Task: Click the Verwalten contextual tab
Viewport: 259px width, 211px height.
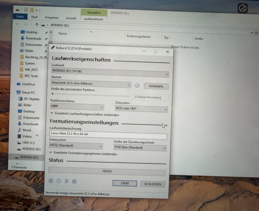Action: (x=94, y=13)
